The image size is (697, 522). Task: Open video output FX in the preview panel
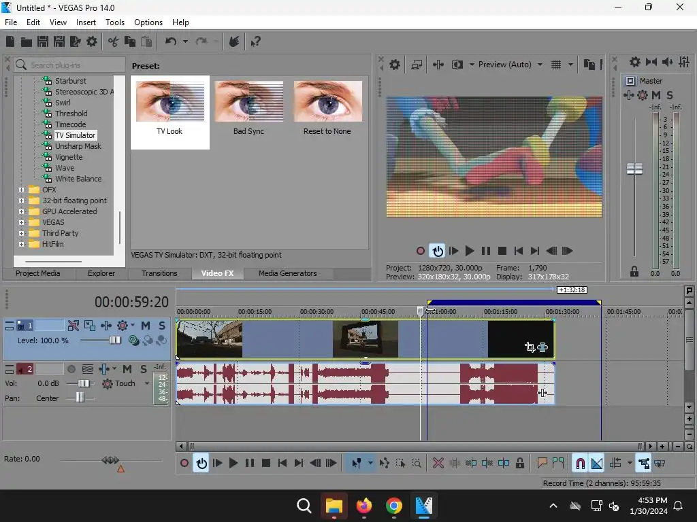tap(438, 65)
